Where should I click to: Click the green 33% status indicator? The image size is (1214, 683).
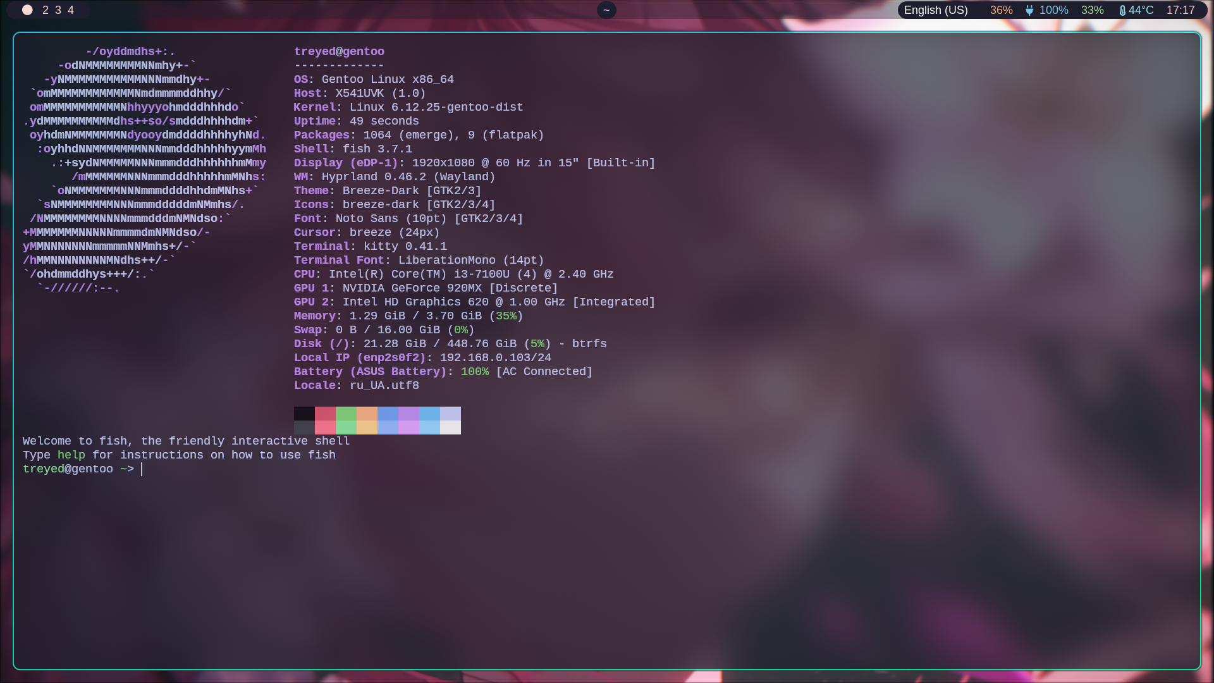coord(1092,10)
